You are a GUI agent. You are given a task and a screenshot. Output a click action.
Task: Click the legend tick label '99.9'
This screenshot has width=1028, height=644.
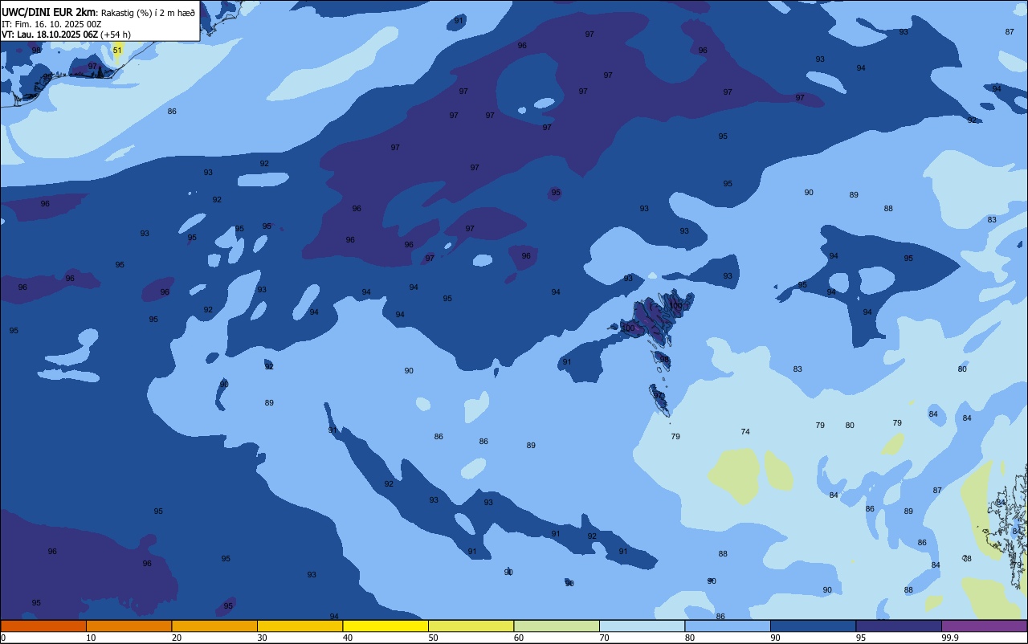pos(950,638)
